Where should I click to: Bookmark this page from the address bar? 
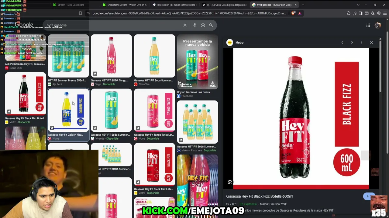tap(80, 13)
